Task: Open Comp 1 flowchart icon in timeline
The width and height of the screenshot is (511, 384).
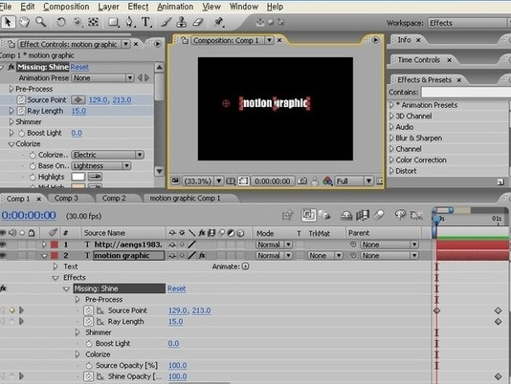Action: tap(288, 215)
